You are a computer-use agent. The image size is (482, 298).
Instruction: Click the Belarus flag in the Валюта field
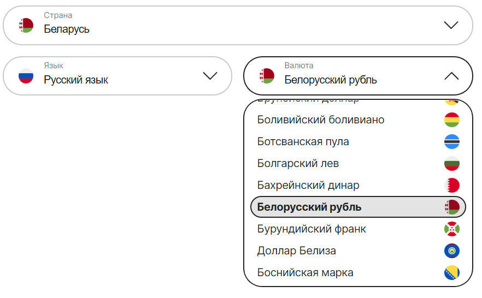(x=267, y=76)
